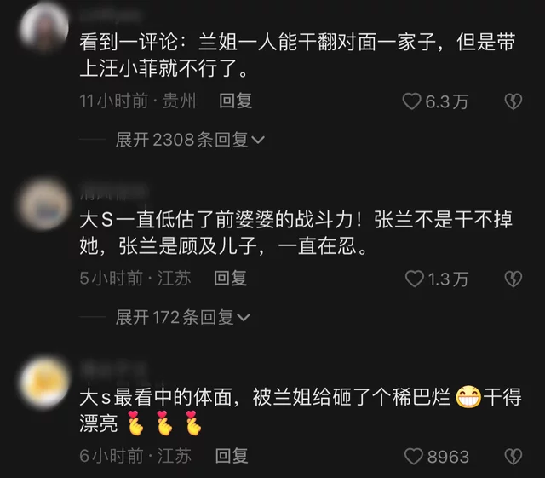This screenshot has width=545, height=478.
Task: Tap chevron next to 展开172条回复
Action: tap(244, 318)
